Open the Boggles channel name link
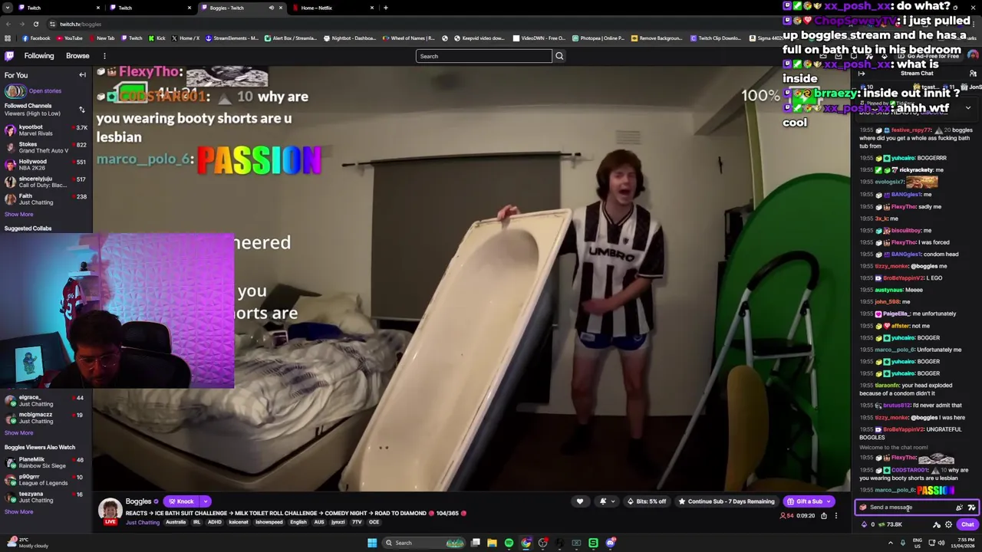 [138, 501]
